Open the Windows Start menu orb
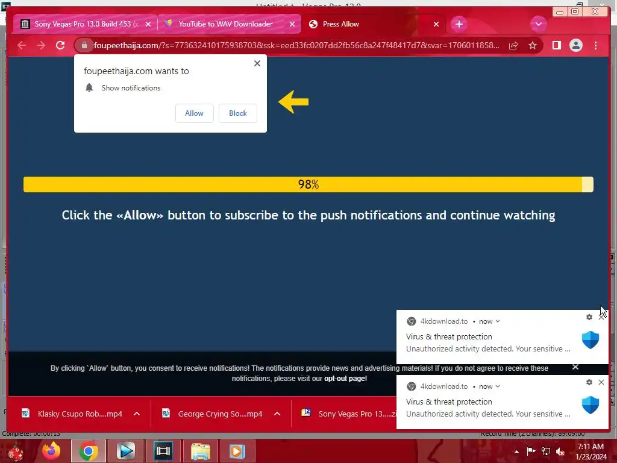Screen dimensions: 617x463 tap(14, 452)
